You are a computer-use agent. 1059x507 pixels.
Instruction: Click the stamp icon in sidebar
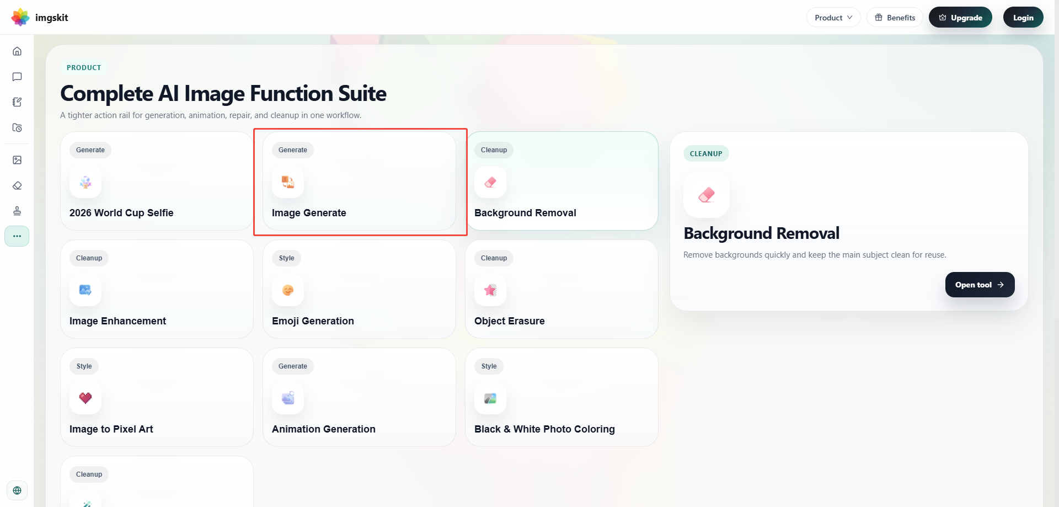coord(17,211)
